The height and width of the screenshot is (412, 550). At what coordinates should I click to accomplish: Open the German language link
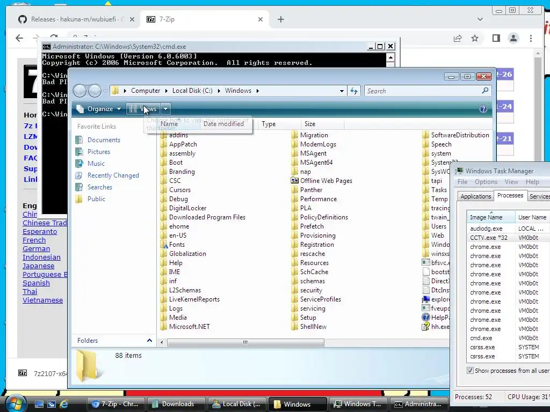[36, 249]
